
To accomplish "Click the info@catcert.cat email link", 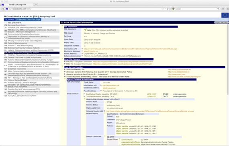I will [109, 88].
